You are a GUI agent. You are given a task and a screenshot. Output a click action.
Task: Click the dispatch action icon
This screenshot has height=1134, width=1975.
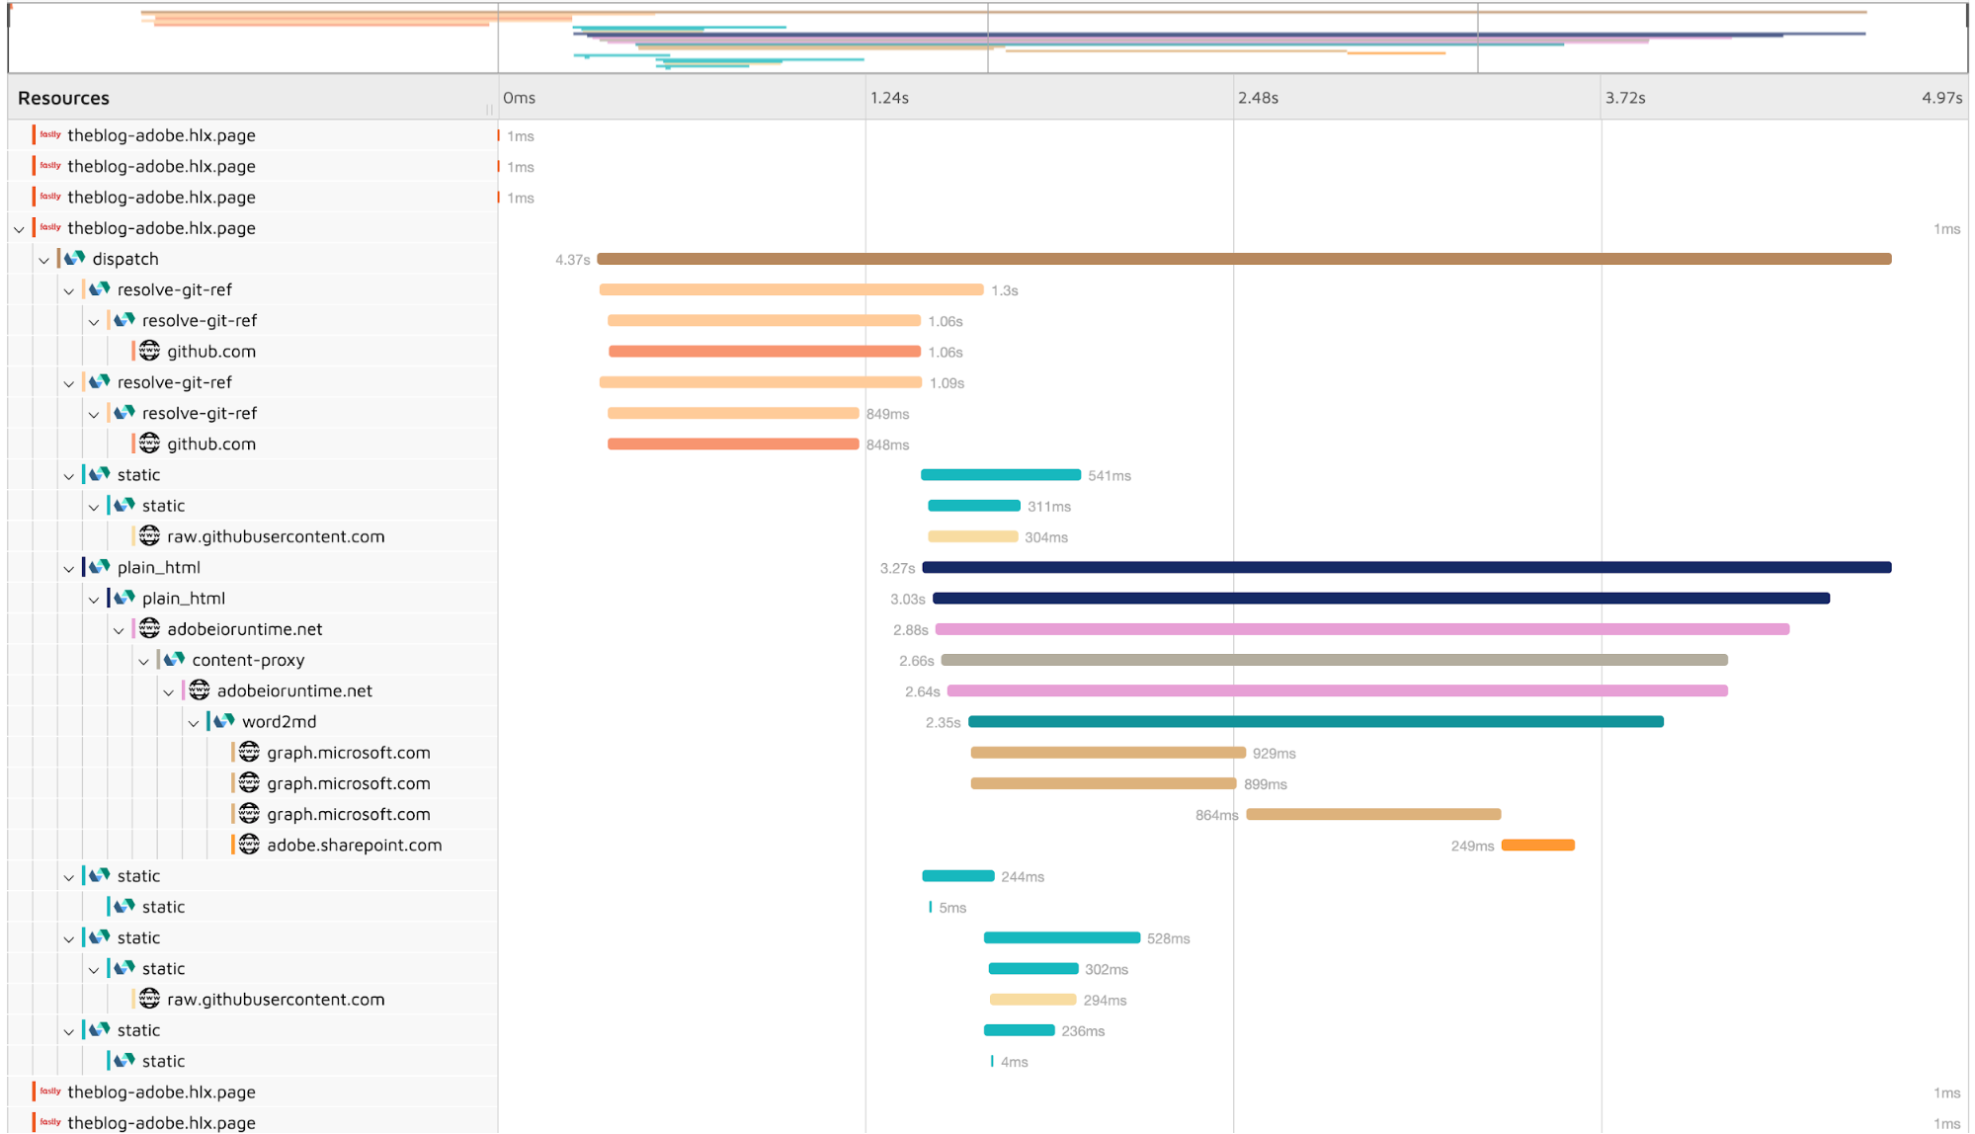[74, 259]
